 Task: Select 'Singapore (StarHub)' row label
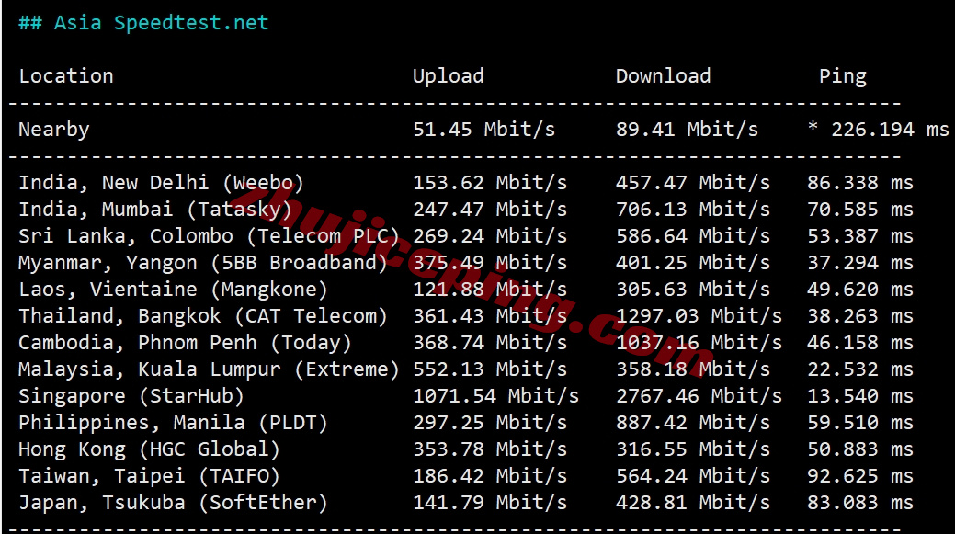tap(131, 396)
